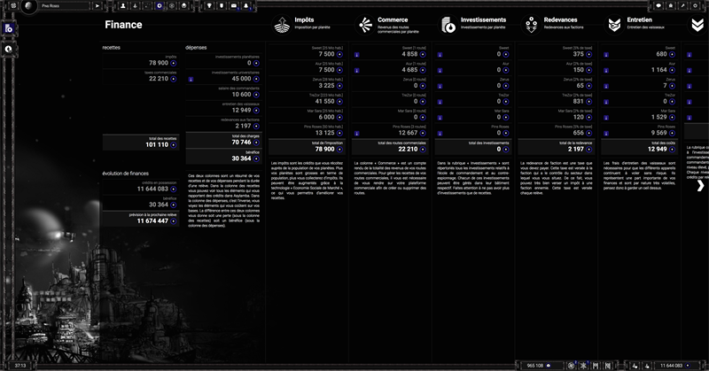Click the second icon in left sidebar

(x=8, y=50)
